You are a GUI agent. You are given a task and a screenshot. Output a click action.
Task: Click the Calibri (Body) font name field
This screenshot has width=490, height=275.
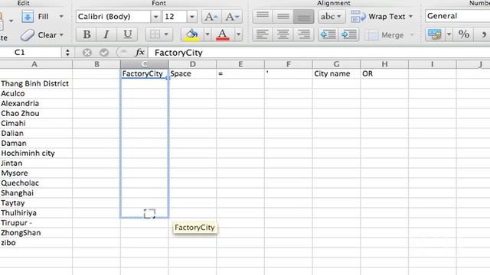pos(113,17)
